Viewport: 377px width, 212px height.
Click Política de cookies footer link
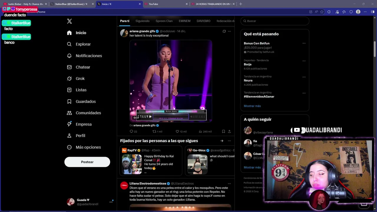(253, 183)
